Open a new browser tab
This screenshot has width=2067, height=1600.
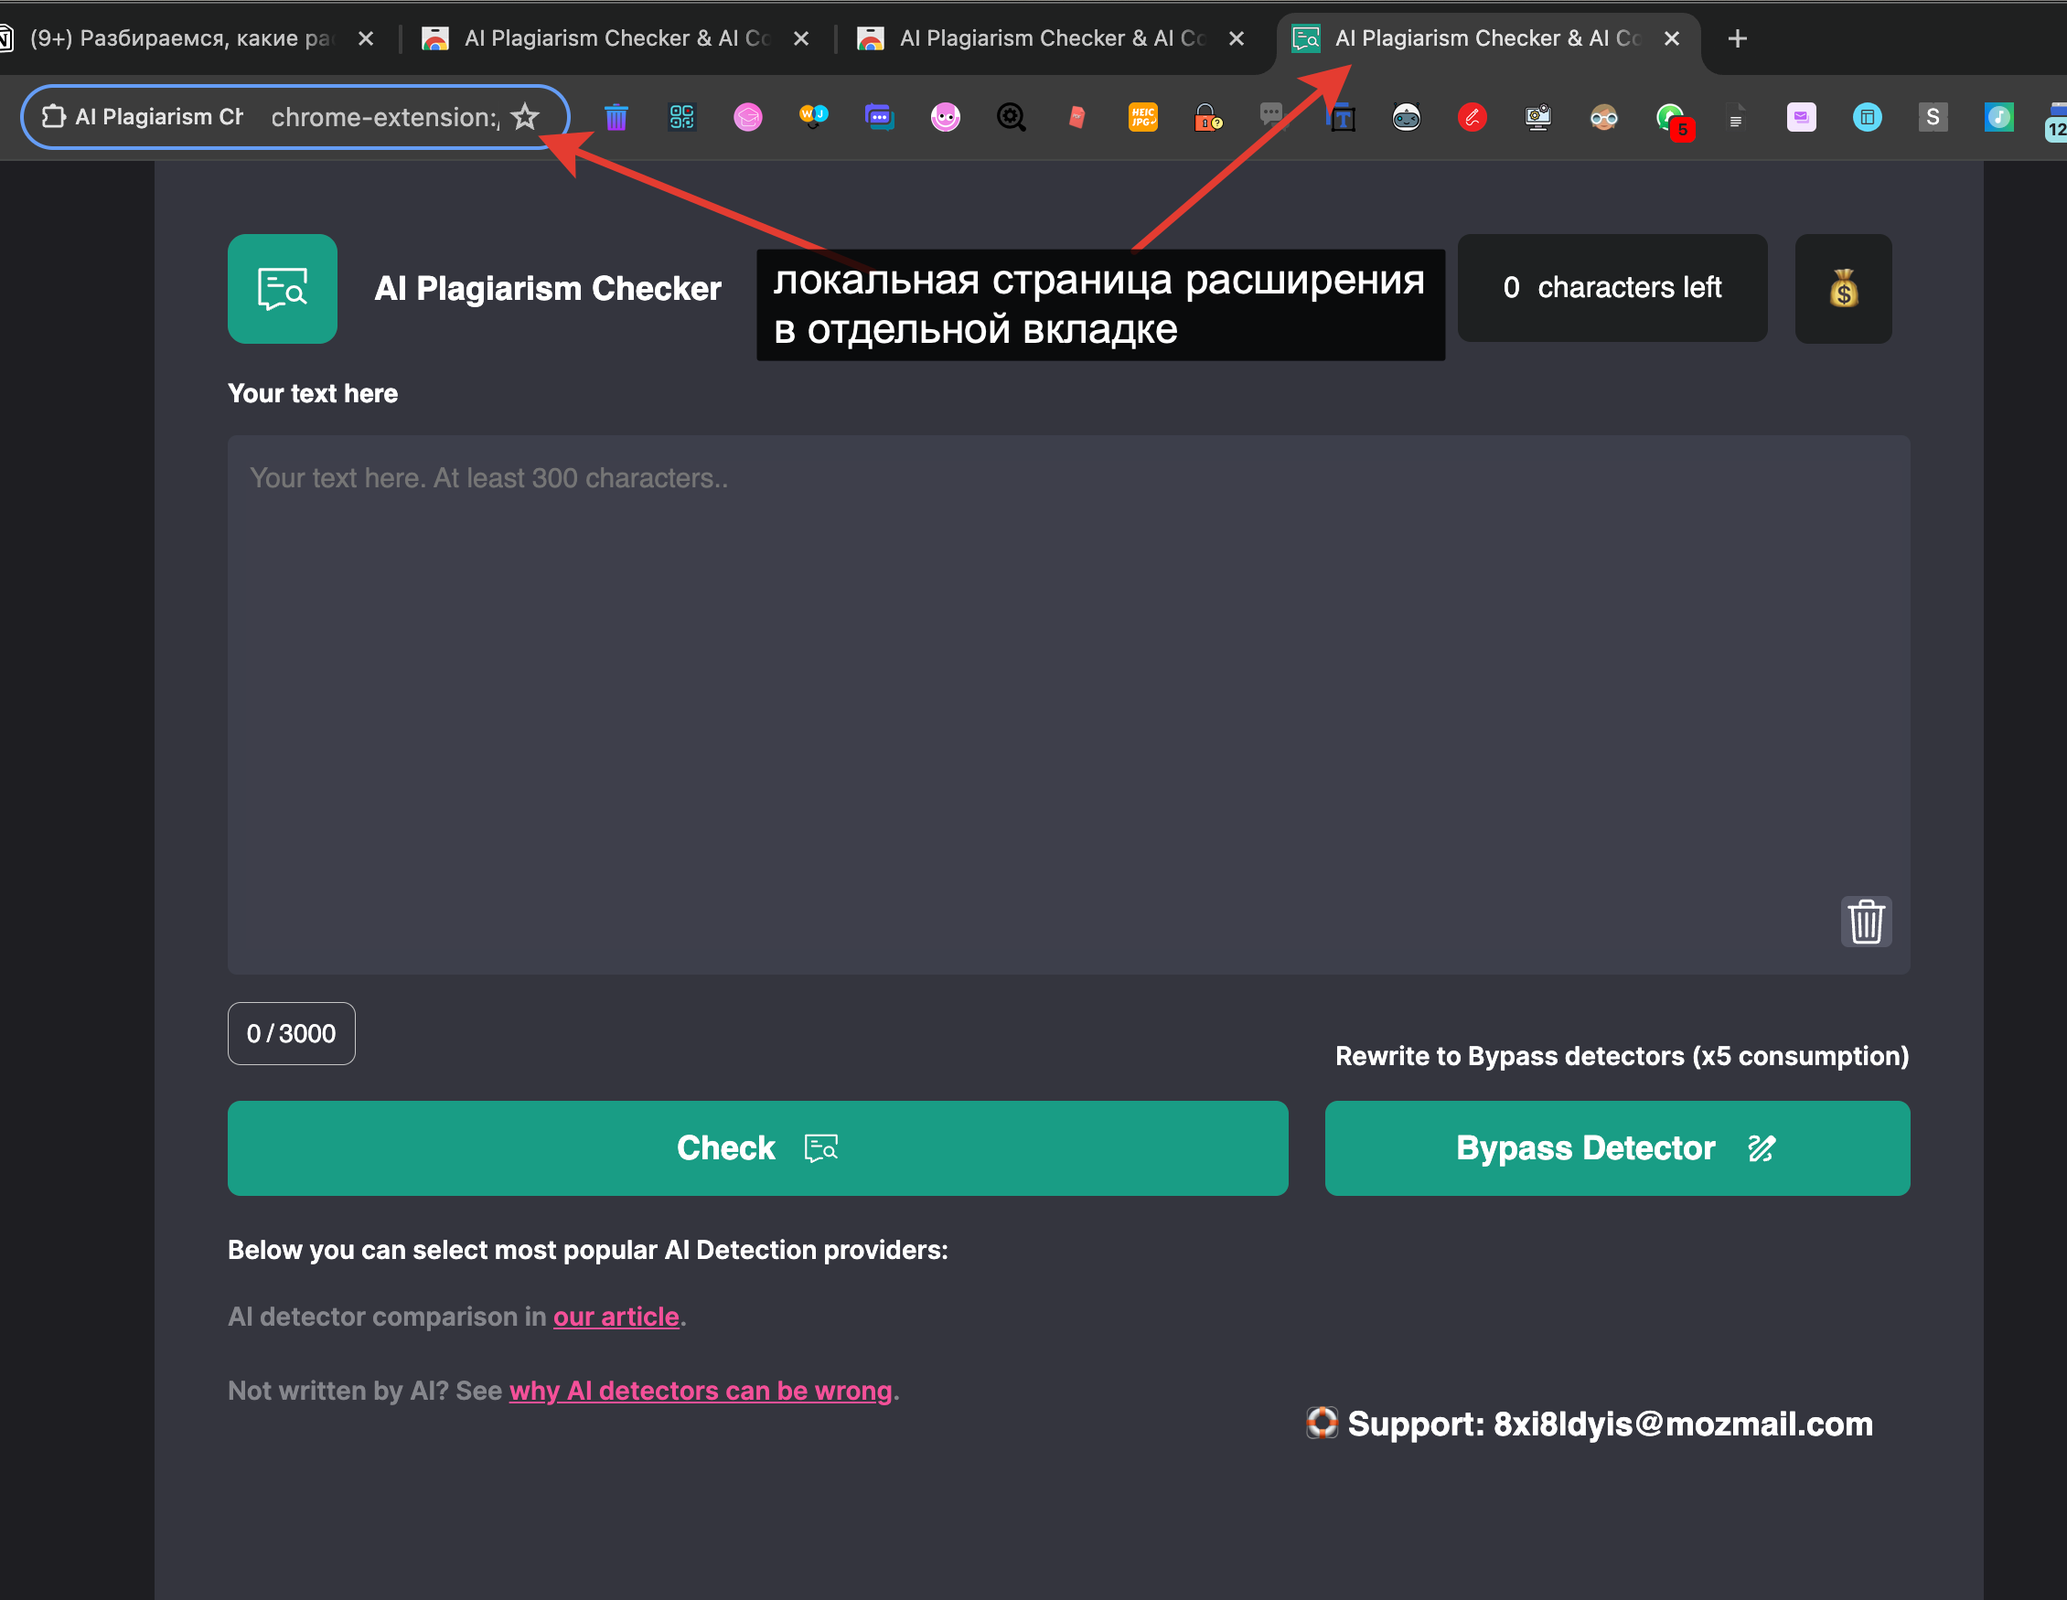tap(1738, 38)
